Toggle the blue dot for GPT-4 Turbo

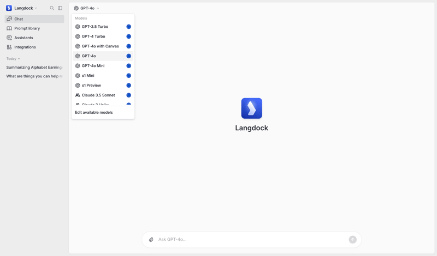tap(129, 36)
